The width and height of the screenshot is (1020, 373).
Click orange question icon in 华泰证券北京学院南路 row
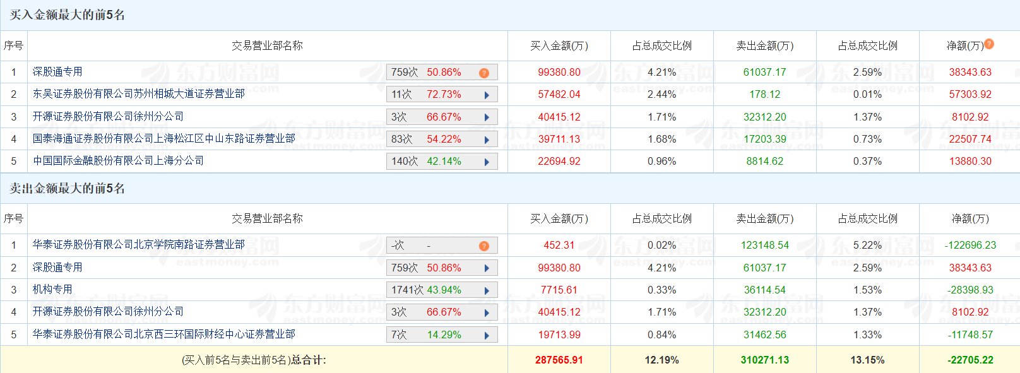click(484, 246)
